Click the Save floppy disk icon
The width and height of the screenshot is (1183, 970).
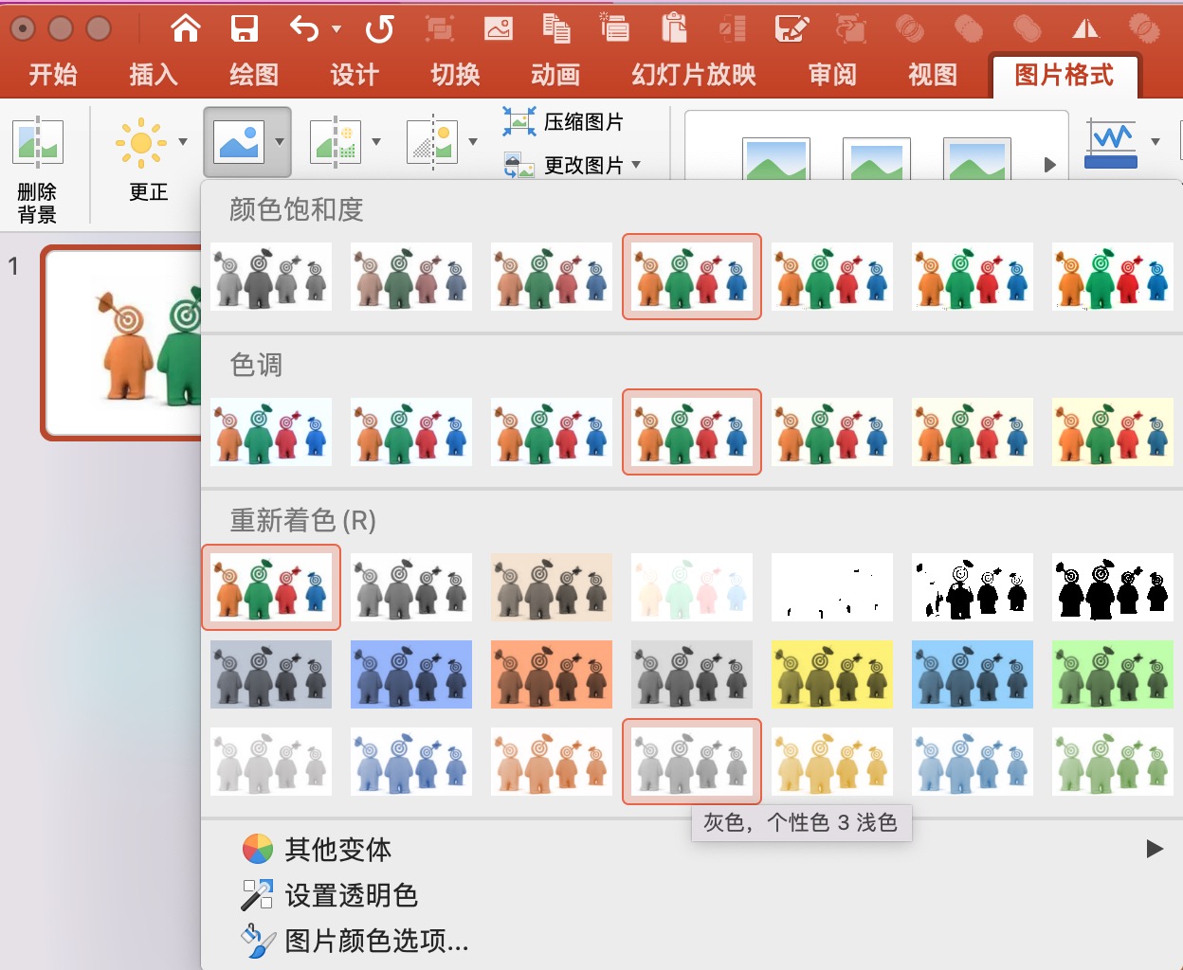point(245,28)
